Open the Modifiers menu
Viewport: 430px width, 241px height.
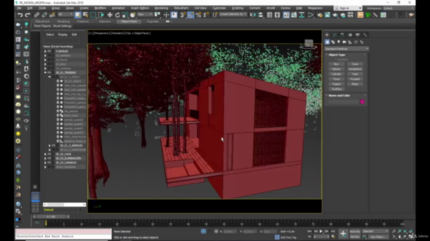click(100, 8)
